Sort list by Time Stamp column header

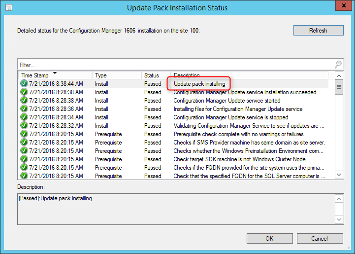55,75
